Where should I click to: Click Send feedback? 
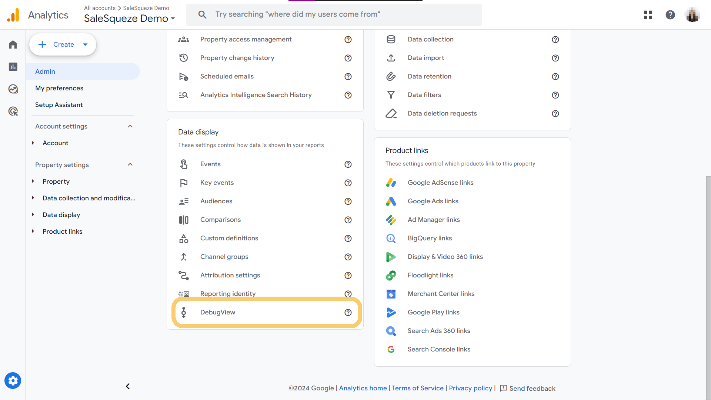(x=528, y=388)
